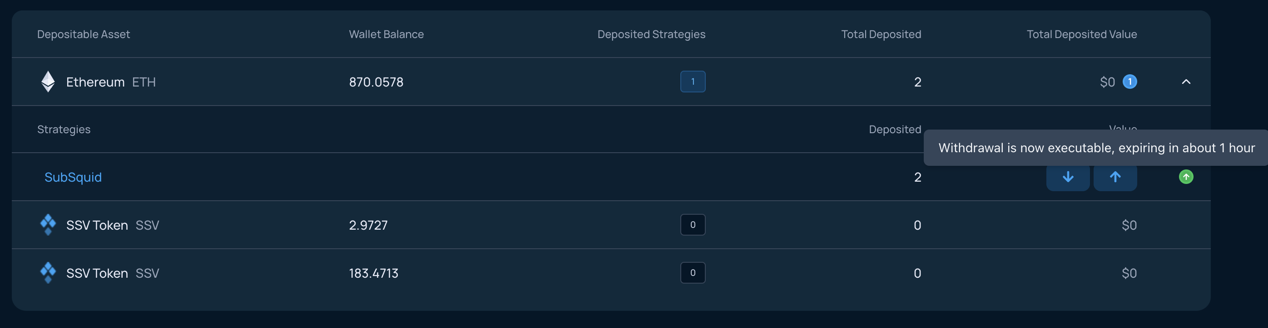Expand the SSV Token row with 2.9727 balance
1268x328 pixels.
(611, 225)
